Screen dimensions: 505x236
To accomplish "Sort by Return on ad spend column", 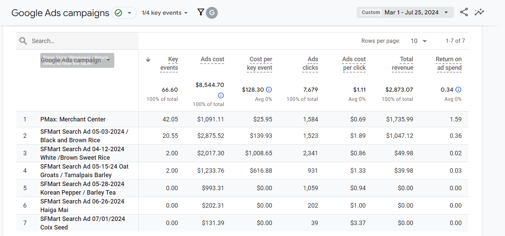I will pos(449,63).
